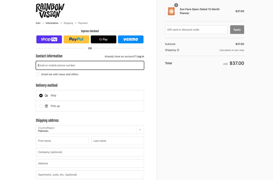
Task: Open the Country/Region dropdown showing Pakistan
Action: click(87, 129)
